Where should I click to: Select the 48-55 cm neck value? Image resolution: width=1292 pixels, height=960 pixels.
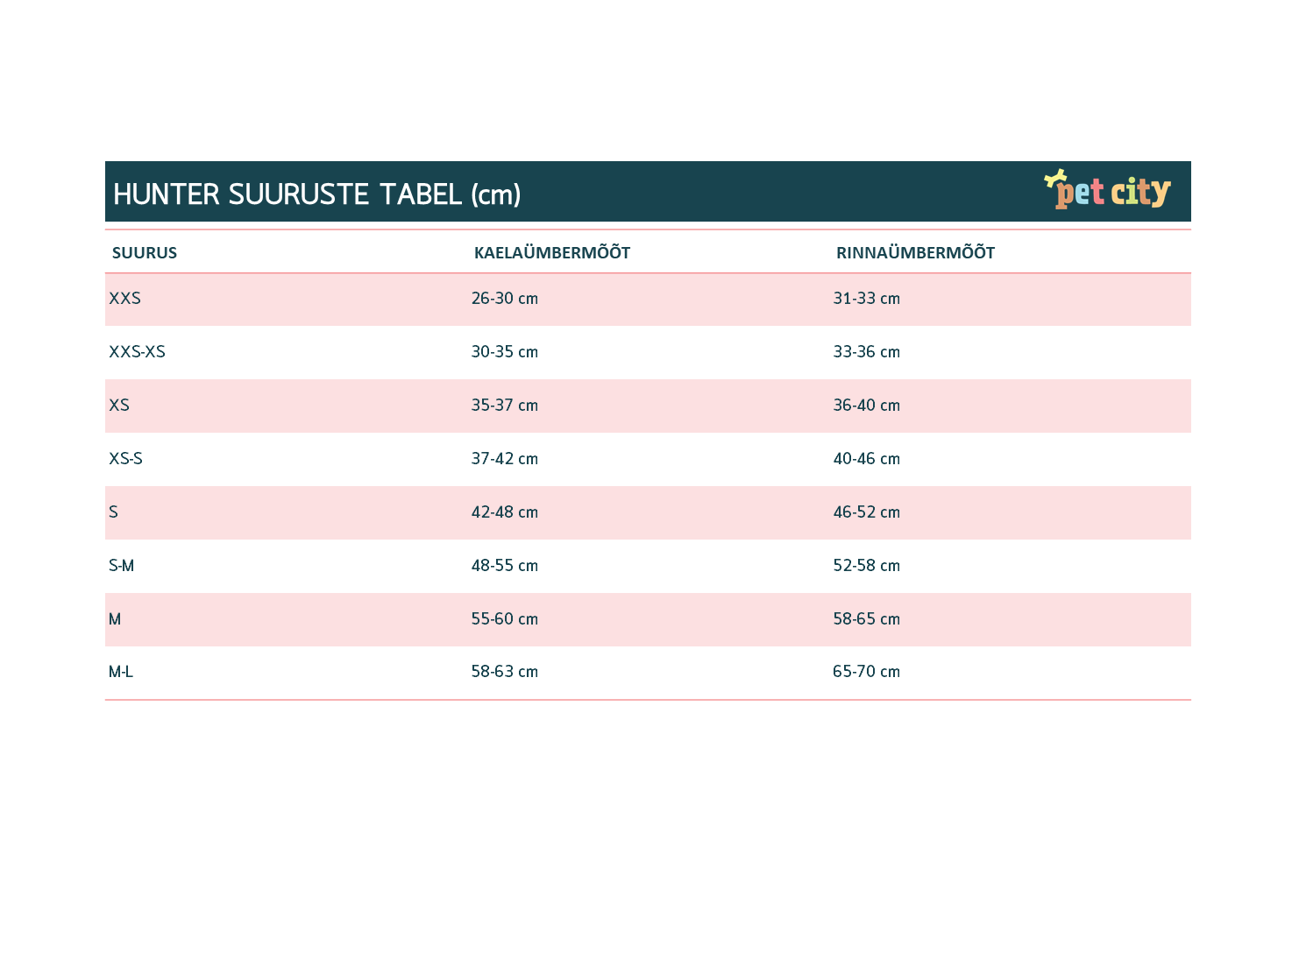pyautogui.click(x=505, y=566)
